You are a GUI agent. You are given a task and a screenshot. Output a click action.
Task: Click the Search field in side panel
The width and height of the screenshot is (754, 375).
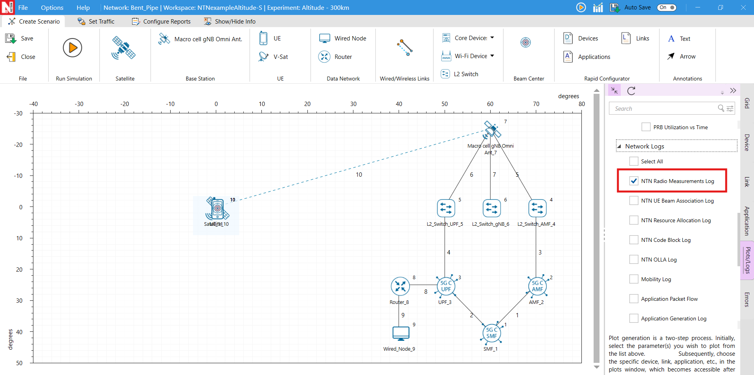[x=664, y=108]
